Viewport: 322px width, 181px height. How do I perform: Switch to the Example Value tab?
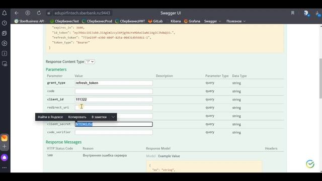point(169,156)
